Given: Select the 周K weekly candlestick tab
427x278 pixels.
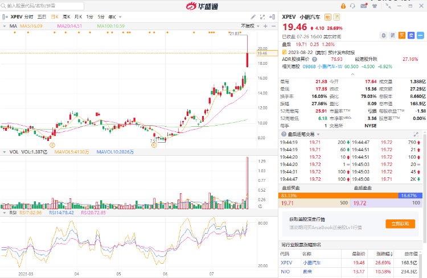Looking at the screenshot, I should [67, 17].
